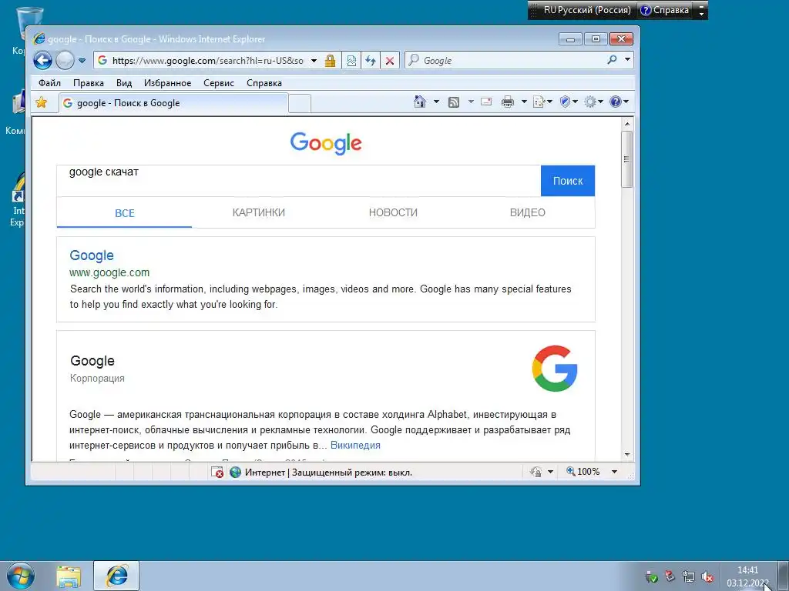This screenshot has width=789, height=591.
Task: Open the Tools gear menu icon
Action: 593,102
